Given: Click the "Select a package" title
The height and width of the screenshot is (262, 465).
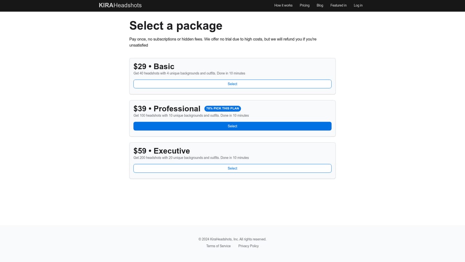Looking at the screenshot, I should (176, 25).
